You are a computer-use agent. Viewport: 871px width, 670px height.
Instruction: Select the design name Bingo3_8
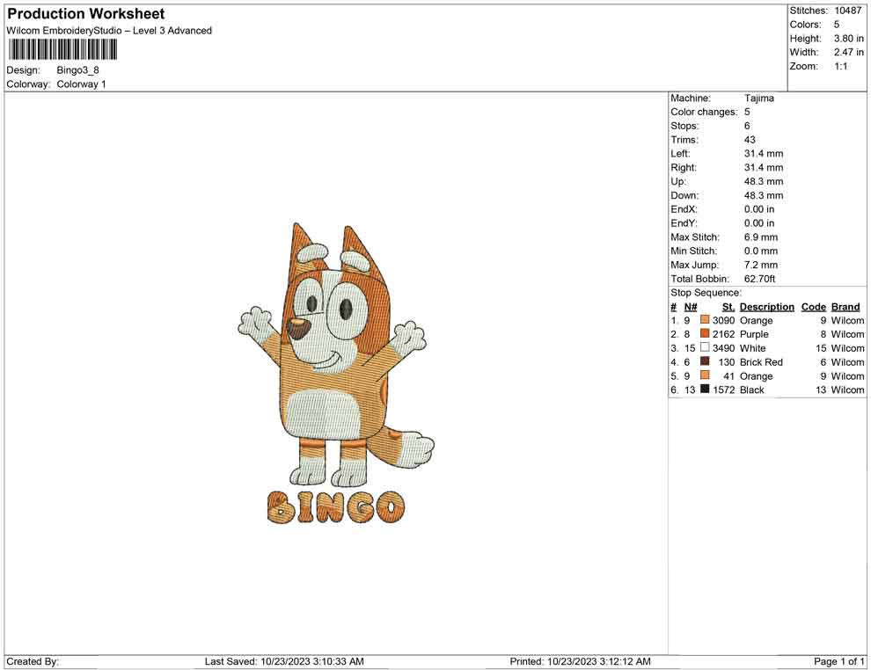(x=77, y=70)
